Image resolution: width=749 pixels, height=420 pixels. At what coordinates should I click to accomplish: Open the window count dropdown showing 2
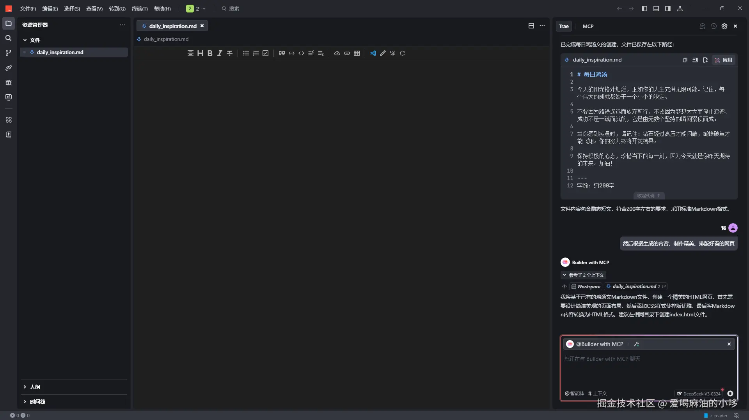click(196, 9)
